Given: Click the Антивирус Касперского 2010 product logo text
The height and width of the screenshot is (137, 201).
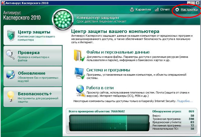Looking at the screenshot, I should pyautogui.click(x=22, y=15).
